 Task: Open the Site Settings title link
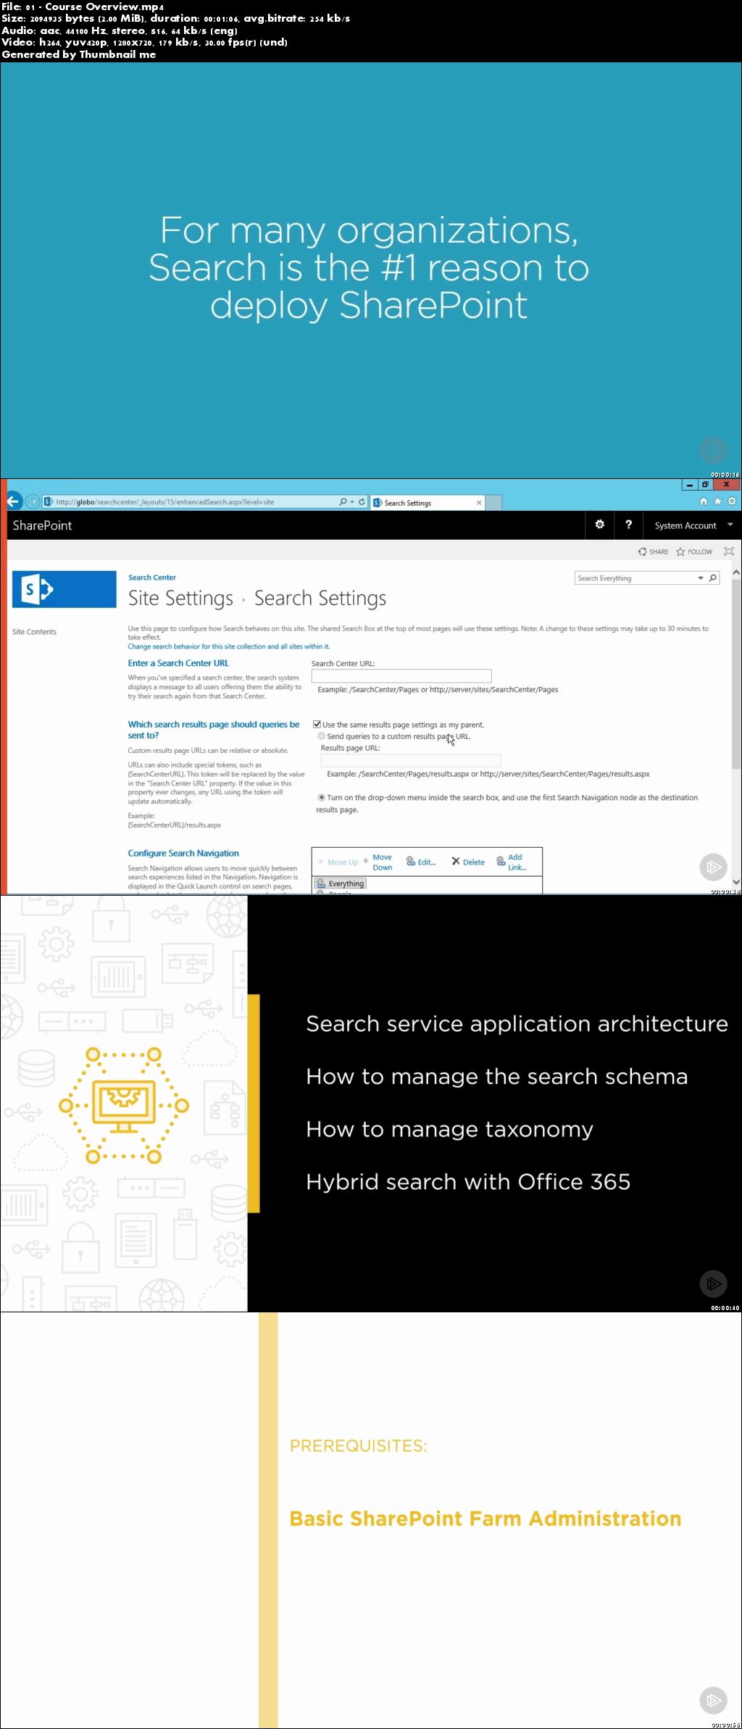pos(180,599)
